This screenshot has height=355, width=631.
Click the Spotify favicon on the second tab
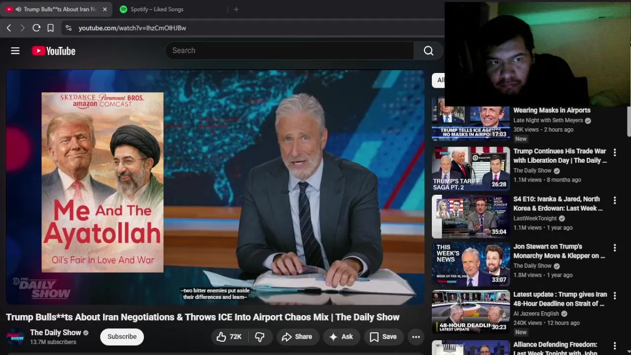point(123,9)
